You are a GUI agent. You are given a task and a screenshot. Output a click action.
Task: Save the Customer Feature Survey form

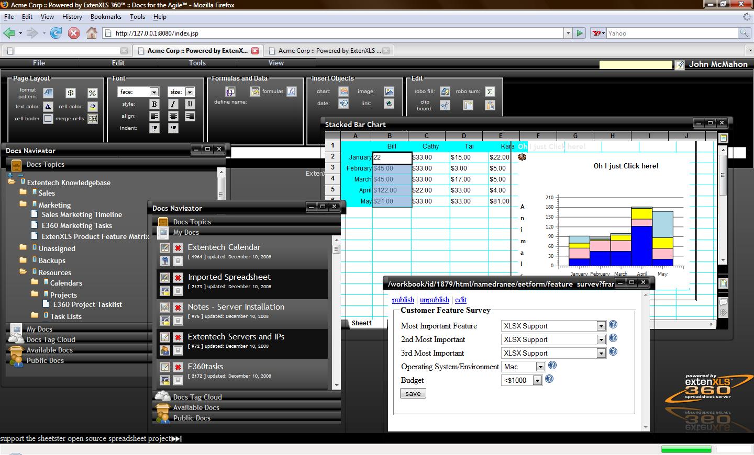tap(413, 393)
